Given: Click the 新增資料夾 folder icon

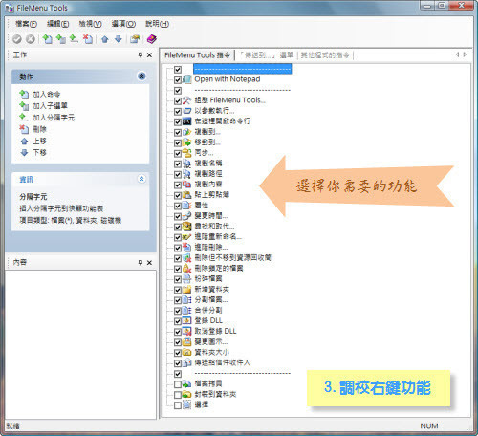Looking at the screenshot, I should [x=187, y=290].
